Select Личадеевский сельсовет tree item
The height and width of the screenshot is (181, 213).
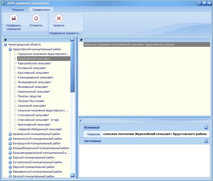pyautogui.click(x=34, y=82)
